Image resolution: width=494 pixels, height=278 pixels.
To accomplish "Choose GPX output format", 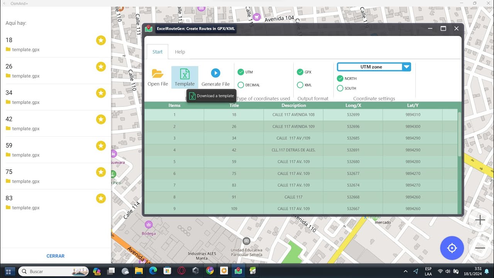I will coord(300,72).
